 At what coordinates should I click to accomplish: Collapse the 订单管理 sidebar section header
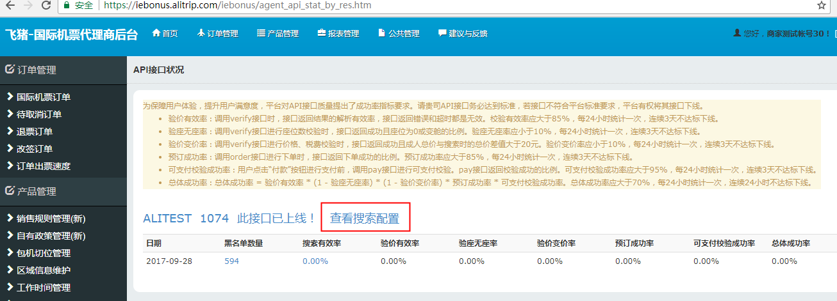[x=63, y=70]
